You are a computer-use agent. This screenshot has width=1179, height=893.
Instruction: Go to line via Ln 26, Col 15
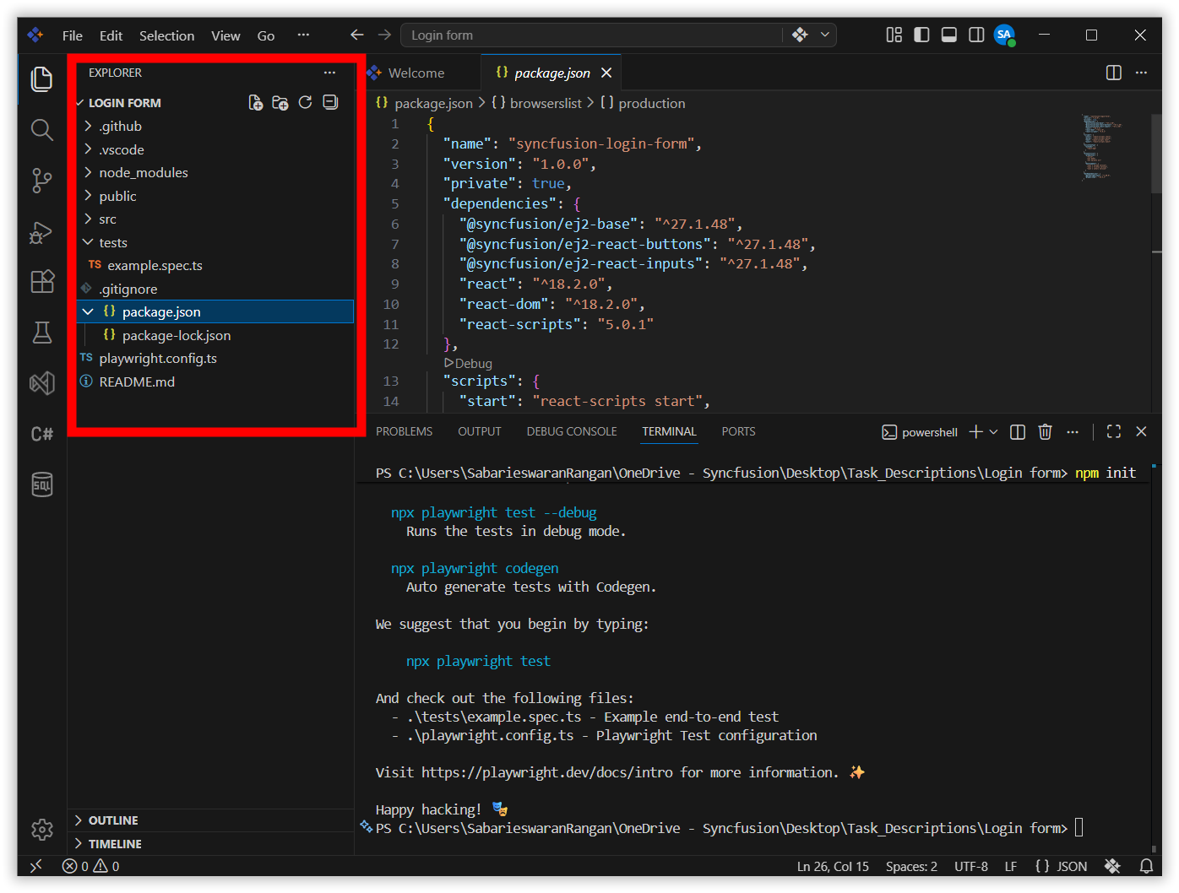(x=833, y=866)
